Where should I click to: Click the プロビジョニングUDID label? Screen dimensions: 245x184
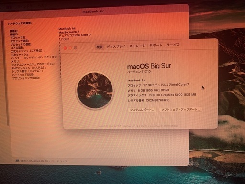(x=26, y=78)
